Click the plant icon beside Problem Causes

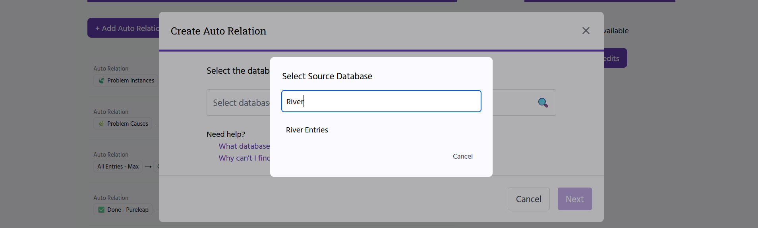click(x=101, y=124)
